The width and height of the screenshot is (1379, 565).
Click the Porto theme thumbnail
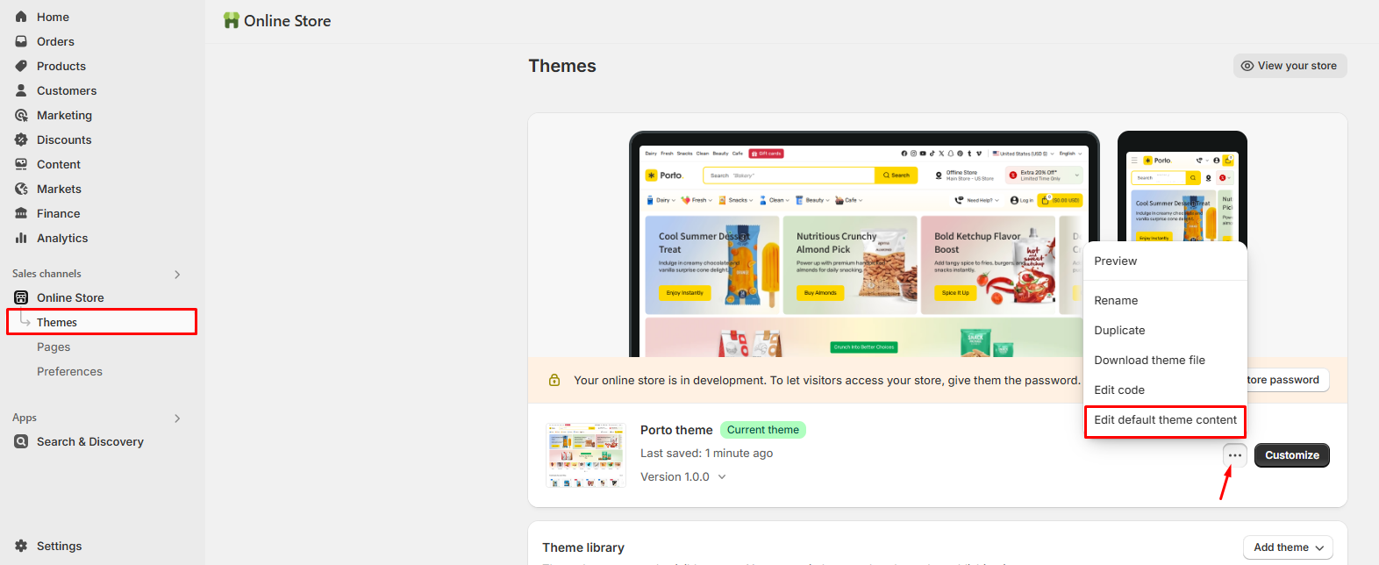click(585, 454)
